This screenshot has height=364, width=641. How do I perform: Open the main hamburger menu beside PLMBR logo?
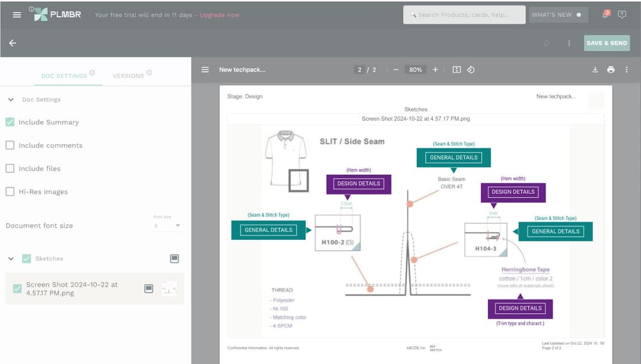point(17,15)
